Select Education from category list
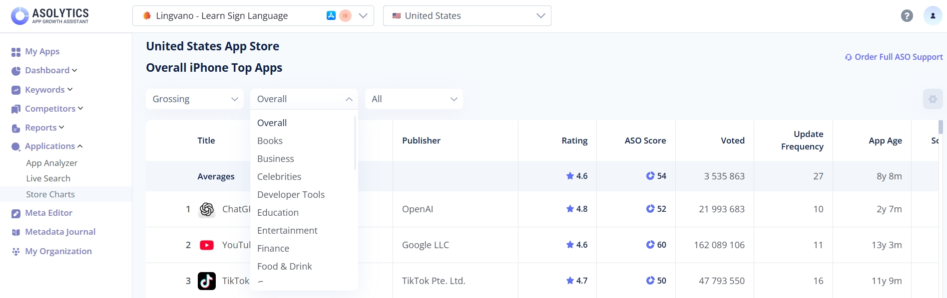 278,213
